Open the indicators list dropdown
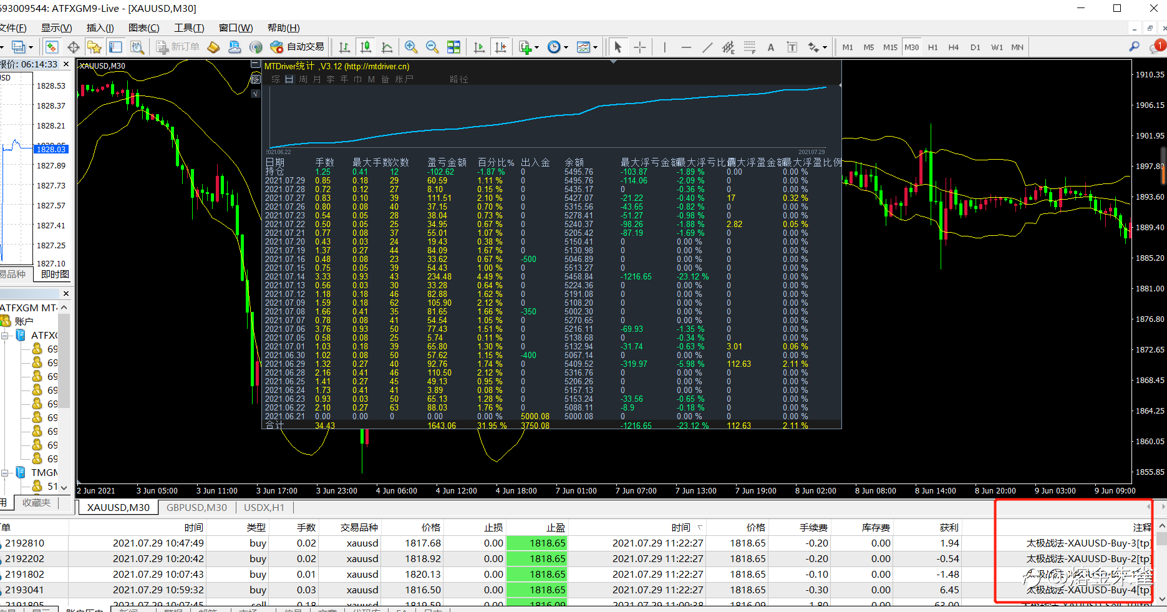 click(x=529, y=47)
